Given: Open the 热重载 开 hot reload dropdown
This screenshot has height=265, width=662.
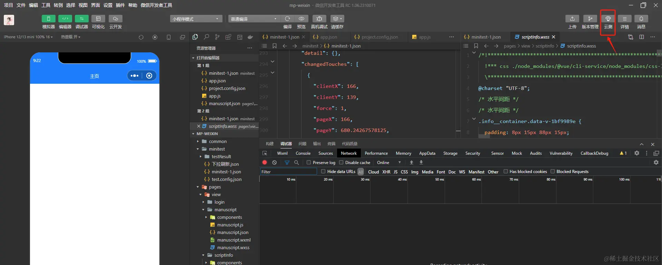Looking at the screenshot, I should tap(71, 37).
